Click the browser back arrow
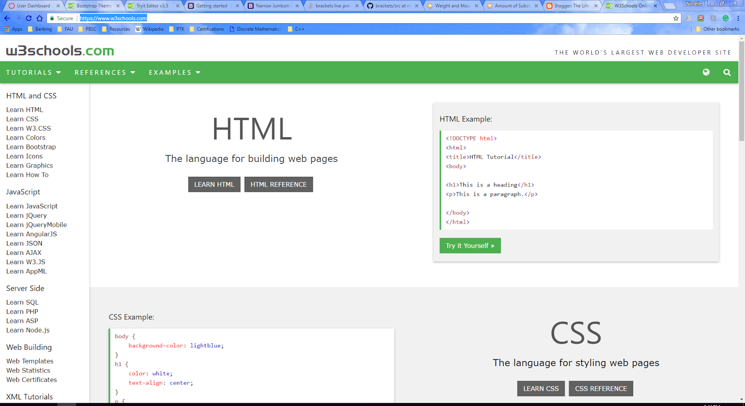The width and height of the screenshot is (745, 406). pyautogui.click(x=7, y=18)
